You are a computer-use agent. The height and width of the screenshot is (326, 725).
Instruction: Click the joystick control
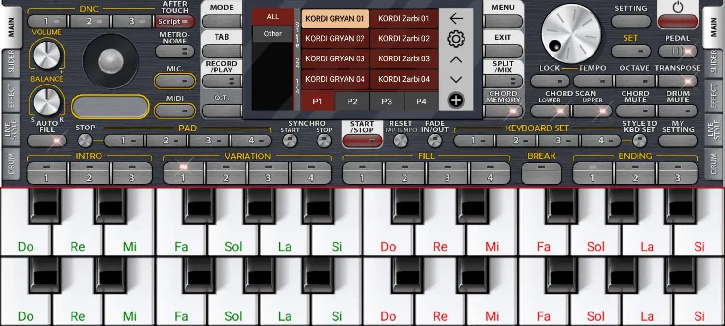(x=111, y=61)
